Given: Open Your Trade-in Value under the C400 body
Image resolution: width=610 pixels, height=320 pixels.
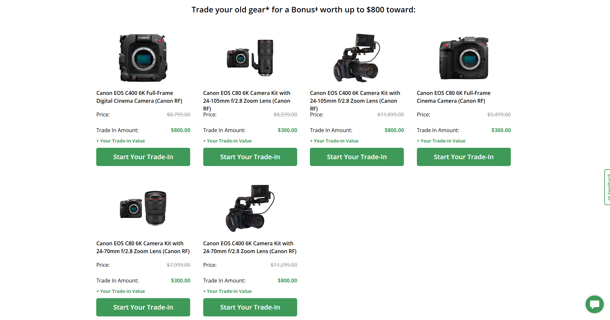Looking at the screenshot, I should pos(120,141).
